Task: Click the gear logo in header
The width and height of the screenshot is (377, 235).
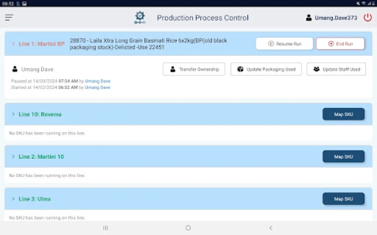Action: (140, 18)
